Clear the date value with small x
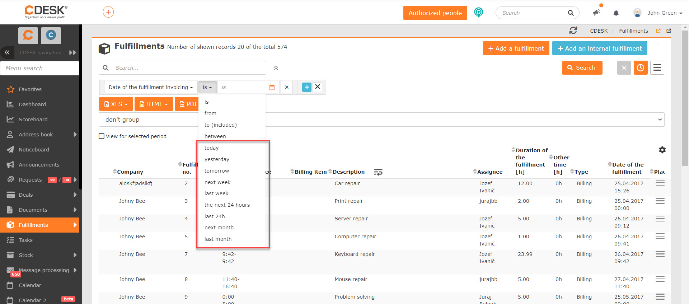Viewport: 689px width, 304px height. click(287, 87)
